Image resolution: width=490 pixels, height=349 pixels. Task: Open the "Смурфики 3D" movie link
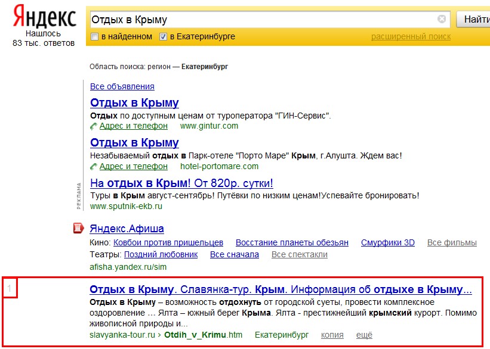387,243
